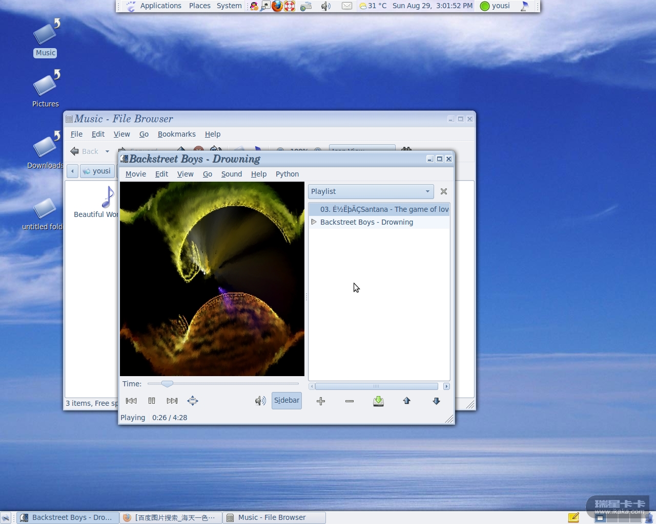Move playlist item down
656x524 pixels.
tap(436, 401)
